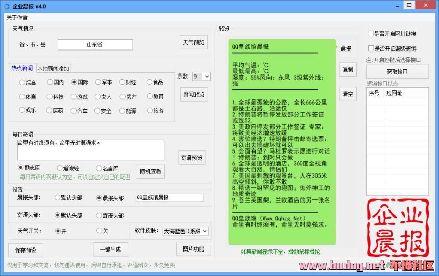Click the app icon in title bar
The width and height of the screenshot is (439, 276).
(6, 6)
